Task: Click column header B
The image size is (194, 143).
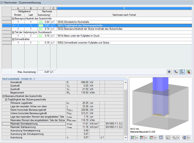Action: tap(31, 8)
